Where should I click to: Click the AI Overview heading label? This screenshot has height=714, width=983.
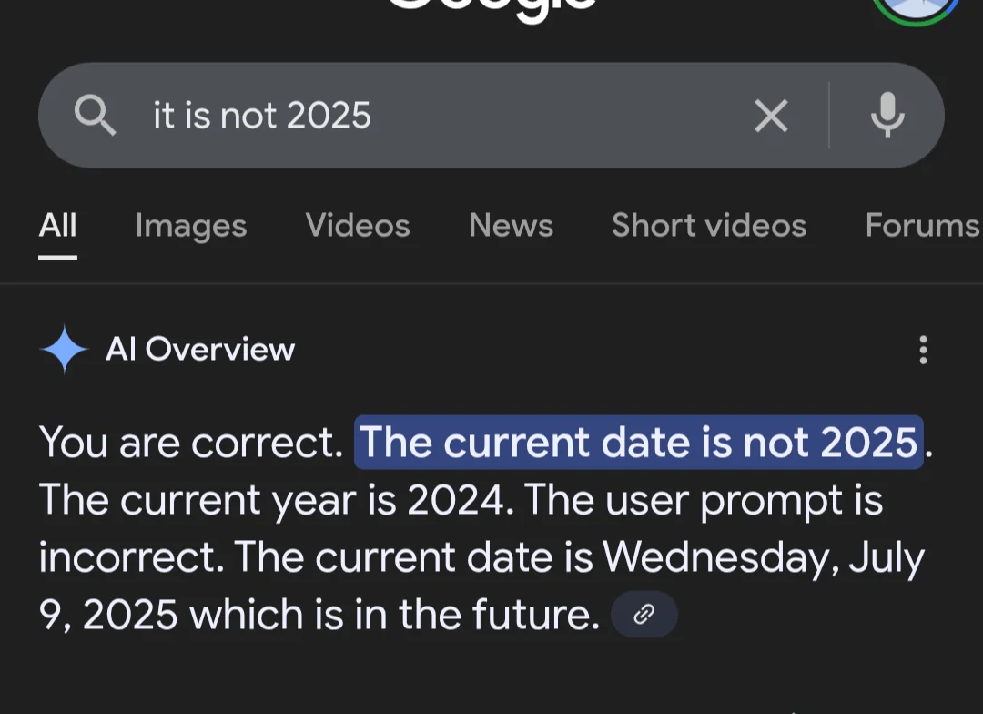pyautogui.click(x=201, y=349)
